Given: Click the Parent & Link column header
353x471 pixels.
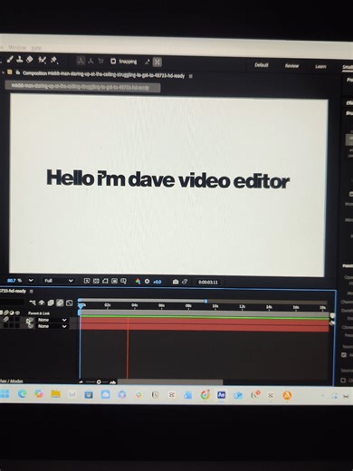Looking at the screenshot, I should pos(39,313).
